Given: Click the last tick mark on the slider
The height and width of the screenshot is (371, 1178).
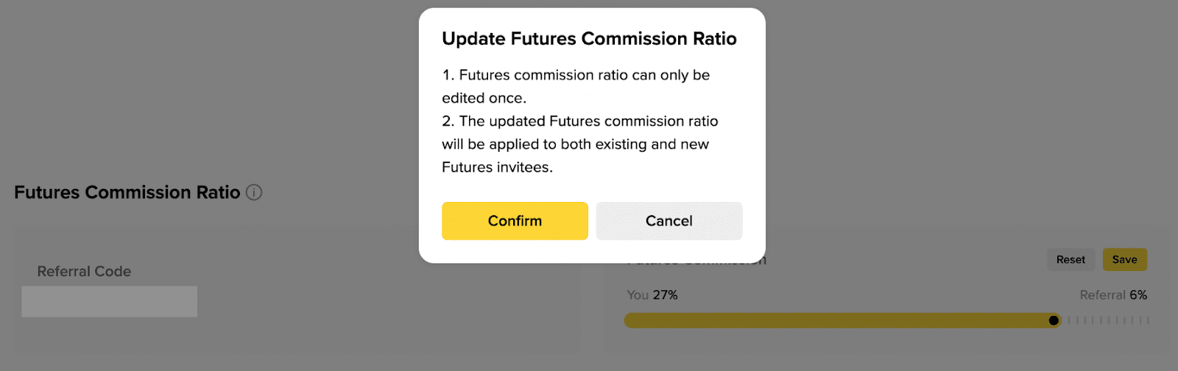Looking at the screenshot, I should point(1148,320).
